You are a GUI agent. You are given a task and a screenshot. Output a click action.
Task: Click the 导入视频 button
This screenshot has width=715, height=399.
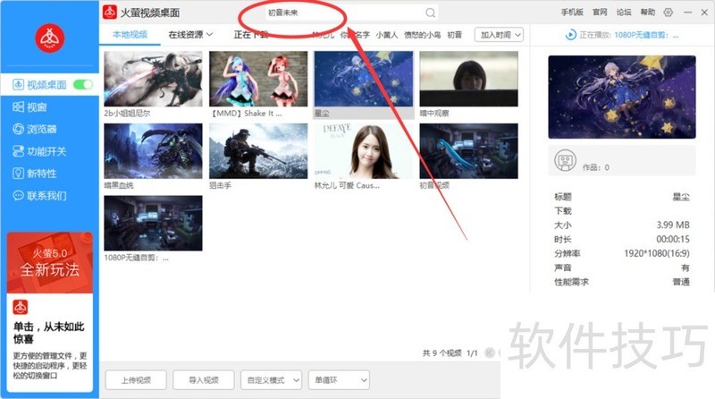pyautogui.click(x=204, y=380)
